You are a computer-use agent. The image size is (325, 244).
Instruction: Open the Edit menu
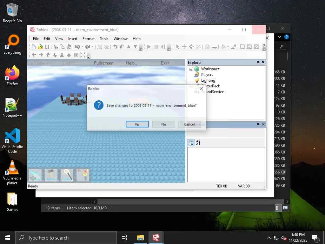click(47, 39)
